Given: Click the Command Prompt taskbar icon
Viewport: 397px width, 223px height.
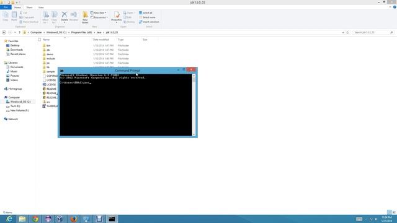Looking at the screenshot, I should click(x=112, y=219).
